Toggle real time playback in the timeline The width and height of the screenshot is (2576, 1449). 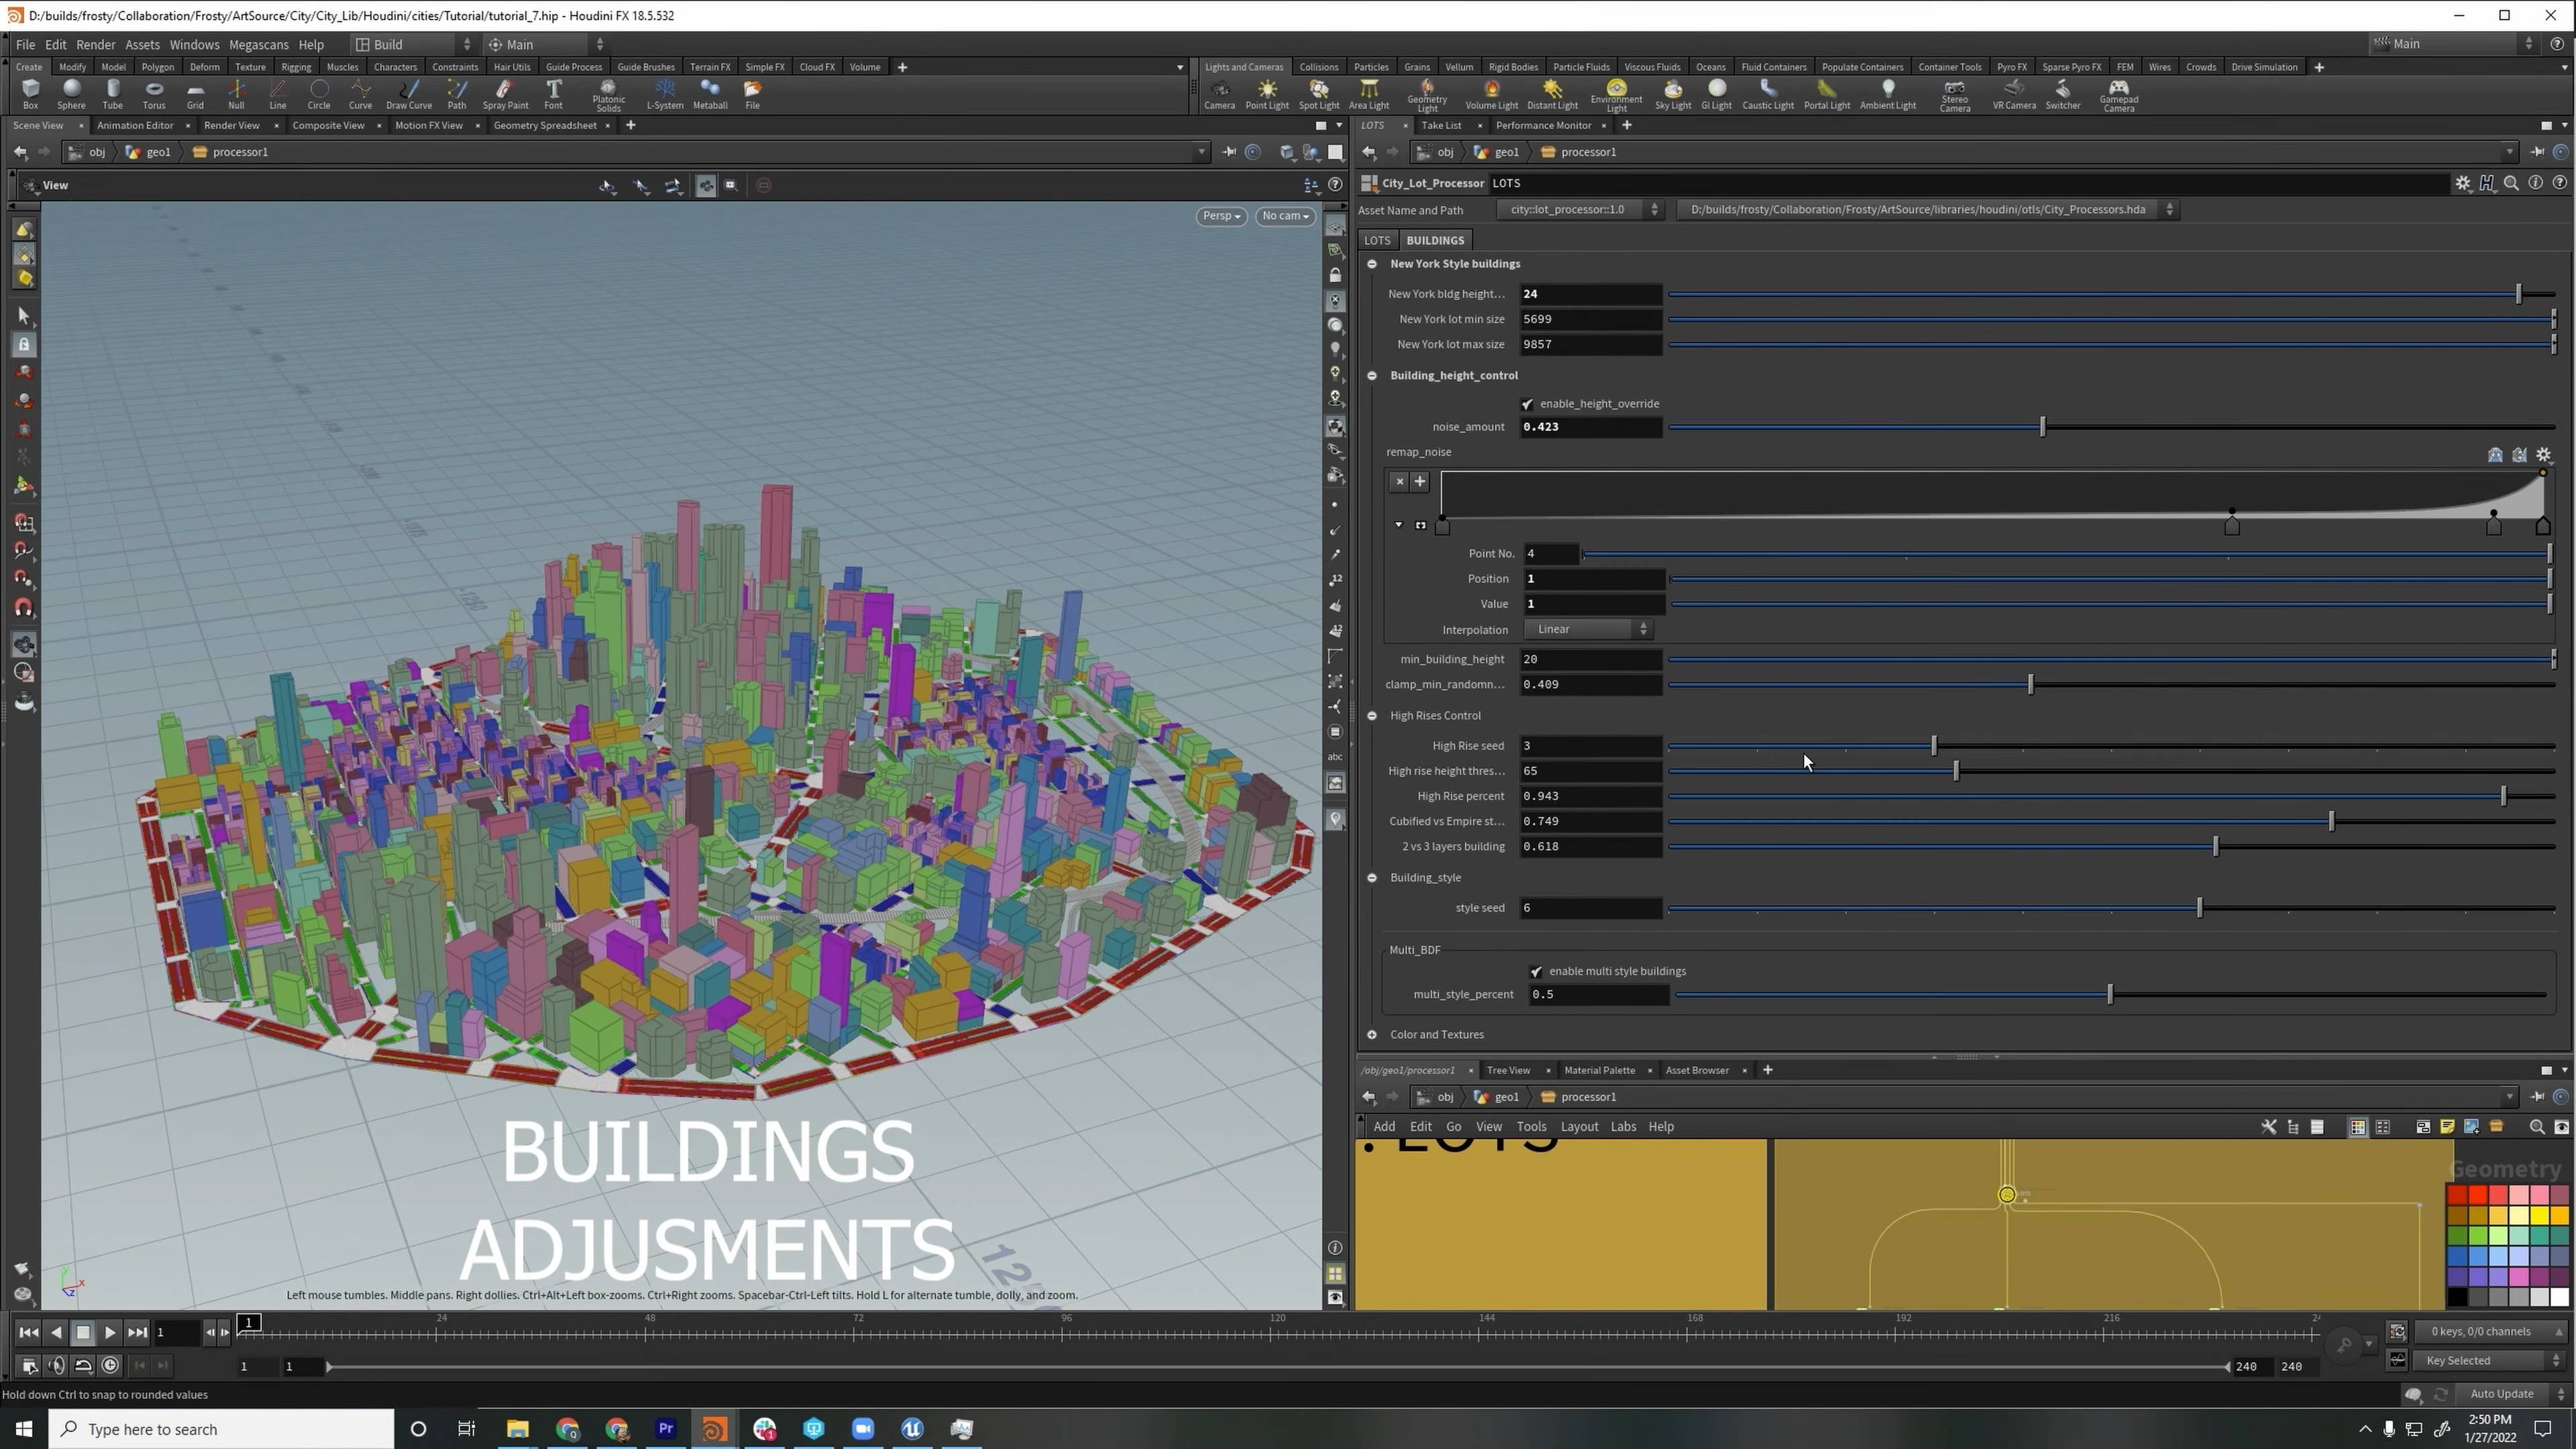click(x=110, y=1366)
